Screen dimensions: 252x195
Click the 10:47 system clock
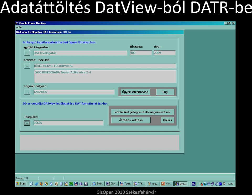click(230, 184)
